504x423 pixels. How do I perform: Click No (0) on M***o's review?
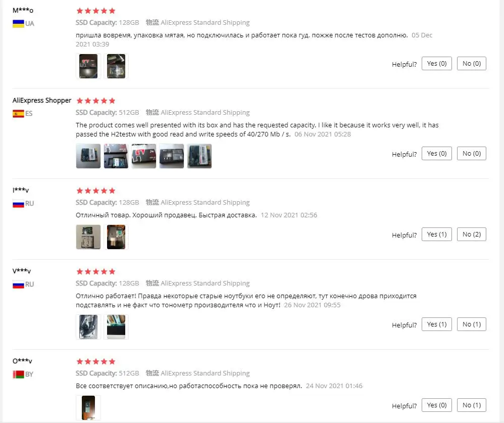(472, 64)
